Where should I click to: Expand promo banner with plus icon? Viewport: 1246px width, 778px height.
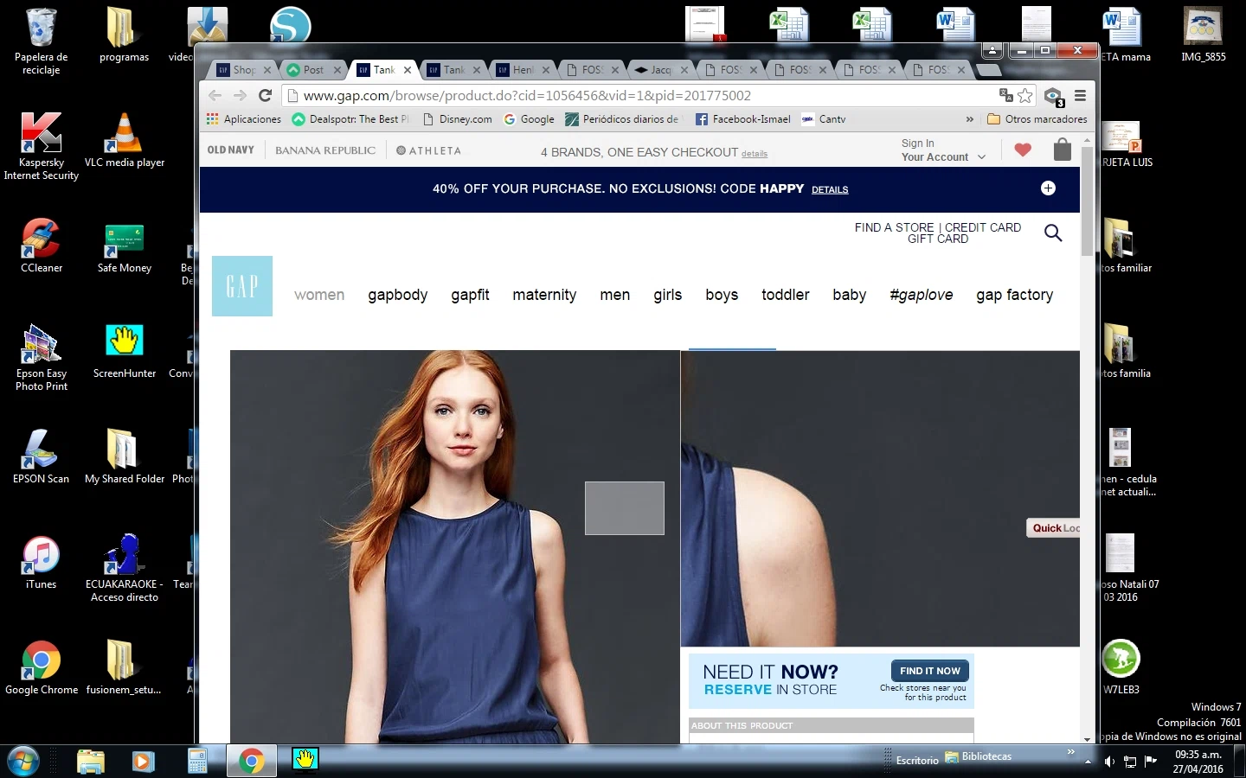pyautogui.click(x=1048, y=188)
